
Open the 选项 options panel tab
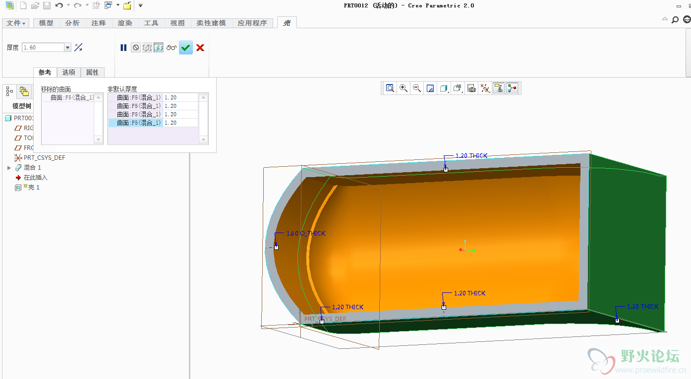(x=69, y=72)
